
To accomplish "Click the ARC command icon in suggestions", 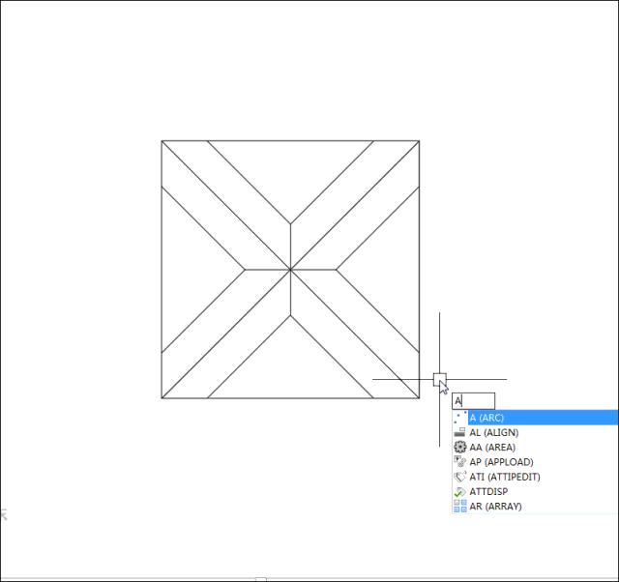I will coord(460,418).
